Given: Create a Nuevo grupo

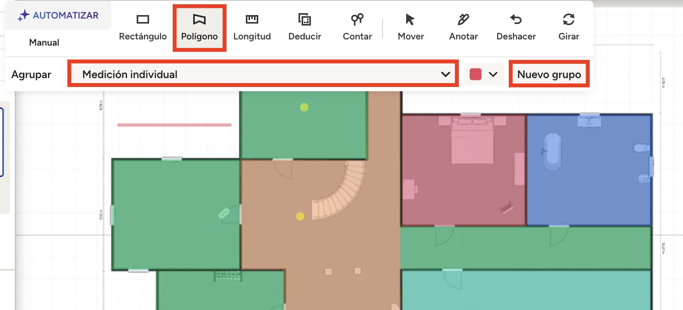Looking at the screenshot, I should (x=549, y=74).
